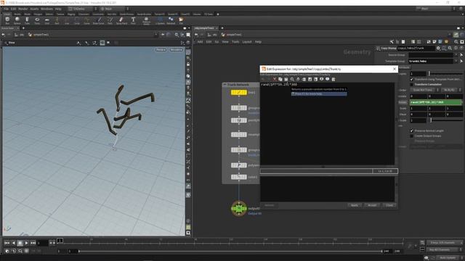Click the search icon in expression editor
Image resolution: width=465 pixels, height=261 pixels.
[x=292, y=79]
